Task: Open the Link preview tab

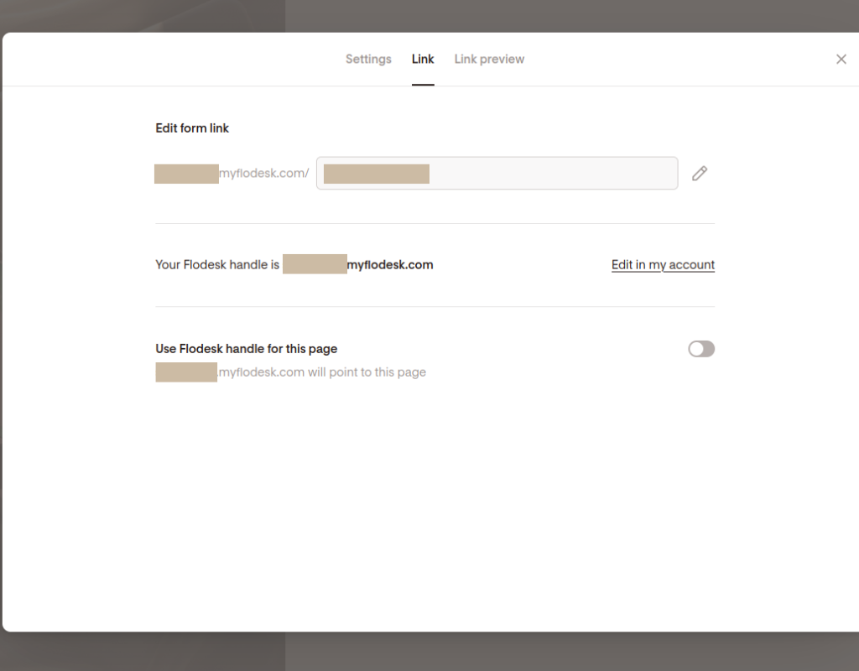Action: [x=489, y=60]
